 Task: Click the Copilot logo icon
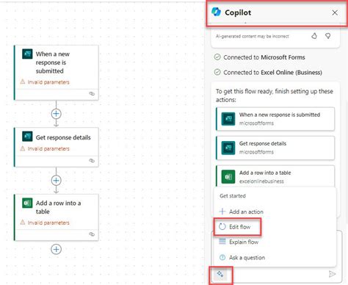point(216,12)
